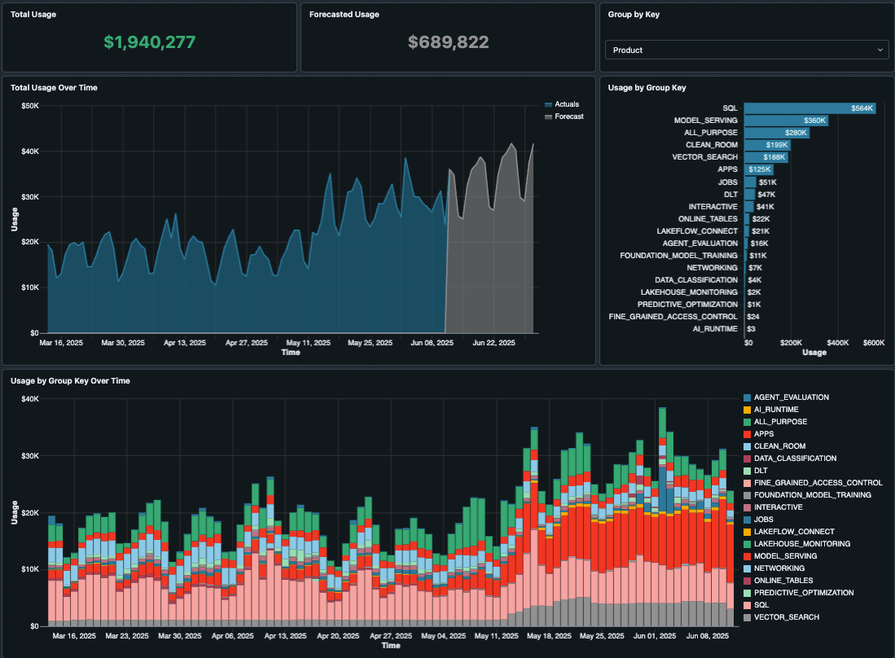Click the ALL_PURPOSE $280K bar
Screen dimensions: 895x658
tap(776, 133)
